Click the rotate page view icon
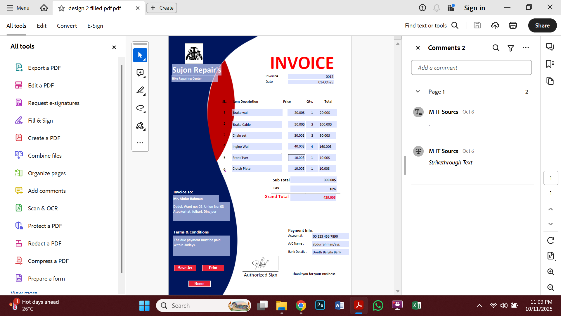 click(x=550, y=241)
